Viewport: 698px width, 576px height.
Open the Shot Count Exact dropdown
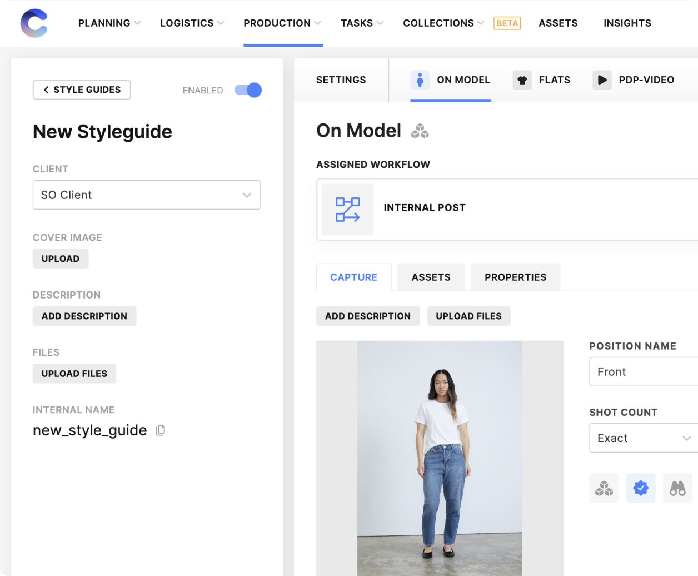645,438
